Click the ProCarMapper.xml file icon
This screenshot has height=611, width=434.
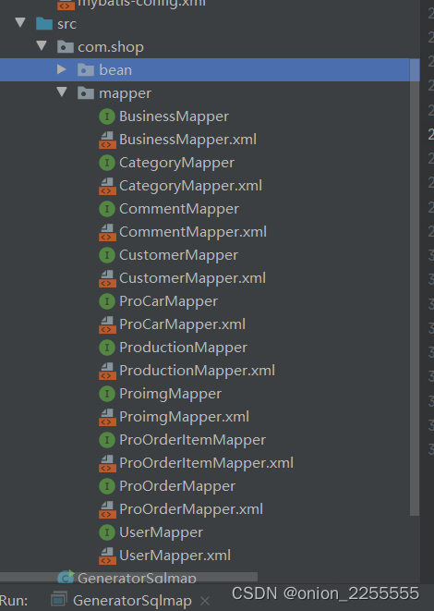point(107,324)
